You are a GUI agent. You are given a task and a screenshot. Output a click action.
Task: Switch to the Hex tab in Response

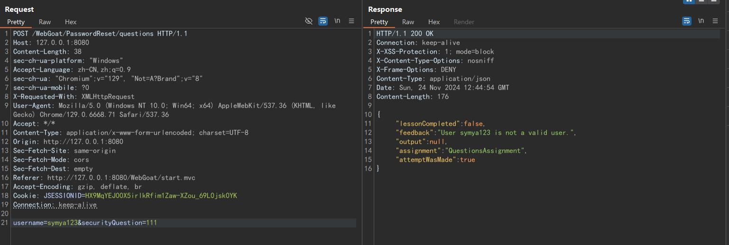(434, 22)
